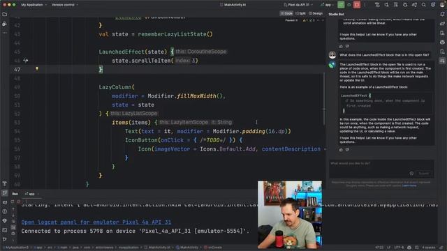Click the green Run app button
This screenshot has width=447, height=251.
341,5
